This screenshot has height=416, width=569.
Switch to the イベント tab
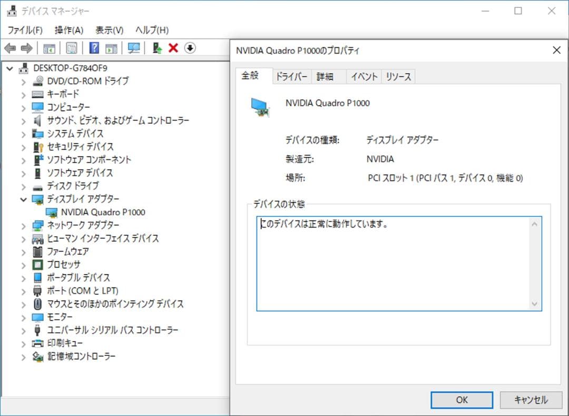[364, 76]
